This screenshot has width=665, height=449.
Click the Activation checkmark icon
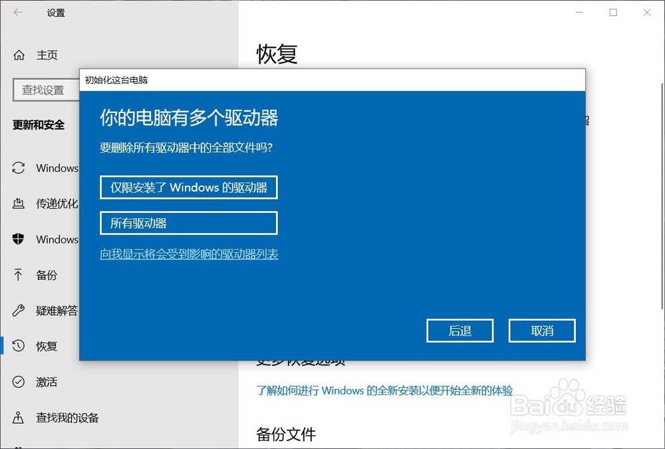click(18, 382)
